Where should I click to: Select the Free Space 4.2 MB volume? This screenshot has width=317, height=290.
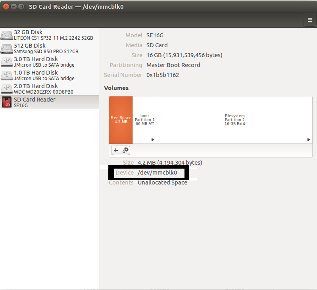pyautogui.click(x=121, y=120)
